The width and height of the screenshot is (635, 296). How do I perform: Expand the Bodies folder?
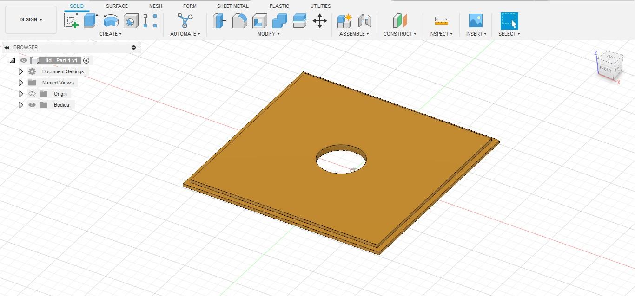coord(20,105)
